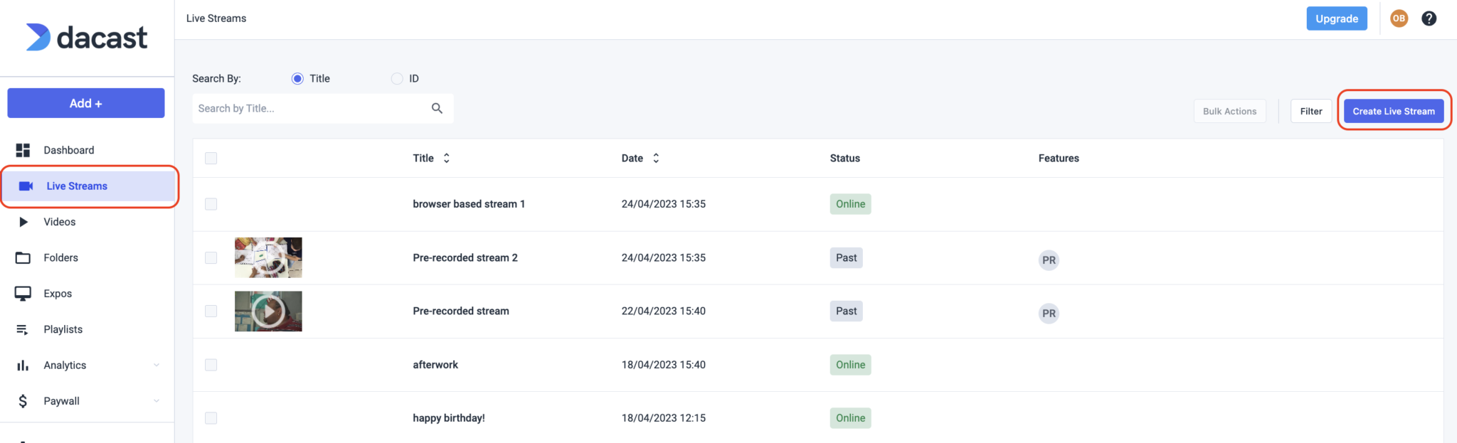The image size is (1457, 443).
Task: Expand the Paywall menu chevron
Action: pyautogui.click(x=157, y=401)
